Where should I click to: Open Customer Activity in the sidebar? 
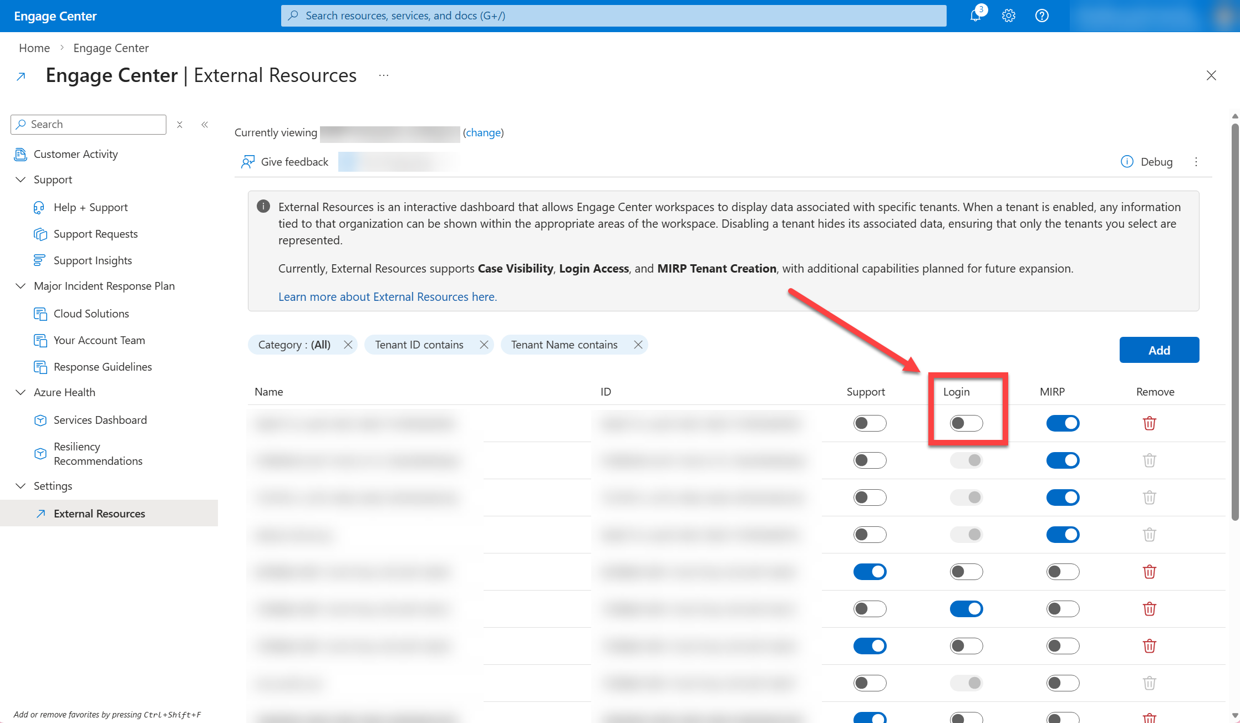tap(76, 154)
